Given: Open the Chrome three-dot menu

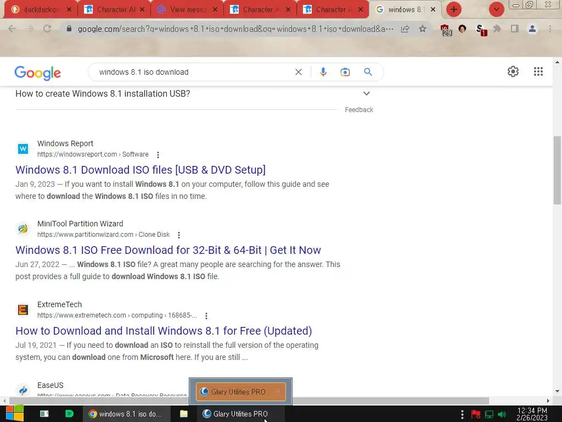Looking at the screenshot, I should click(x=550, y=29).
